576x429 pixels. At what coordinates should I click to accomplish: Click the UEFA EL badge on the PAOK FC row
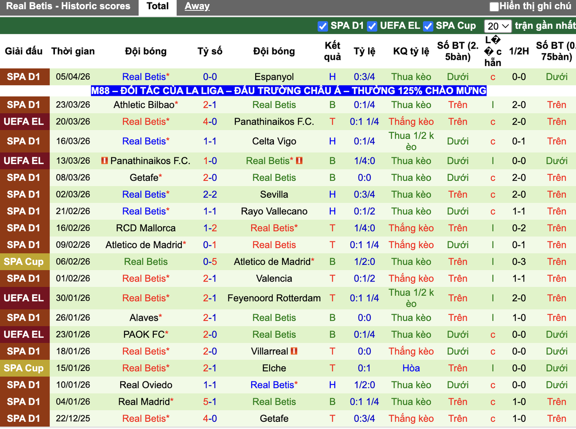click(25, 334)
